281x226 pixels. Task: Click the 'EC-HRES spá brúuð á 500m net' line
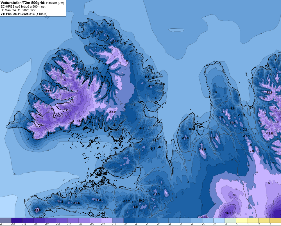[x=23, y=6]
